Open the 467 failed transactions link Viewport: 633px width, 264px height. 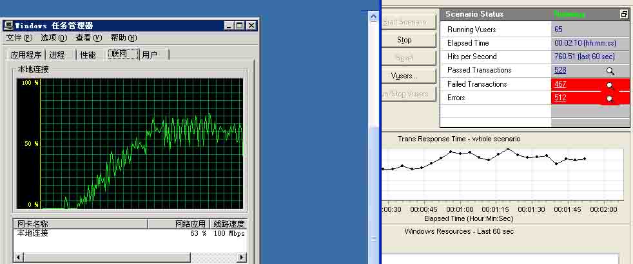click(x=560, y=85)
